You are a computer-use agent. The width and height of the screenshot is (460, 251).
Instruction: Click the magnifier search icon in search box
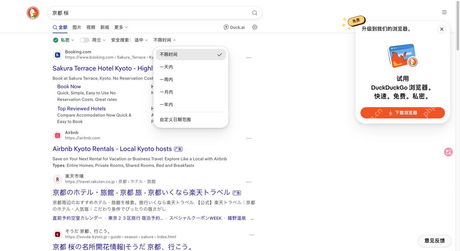(255, 13)
